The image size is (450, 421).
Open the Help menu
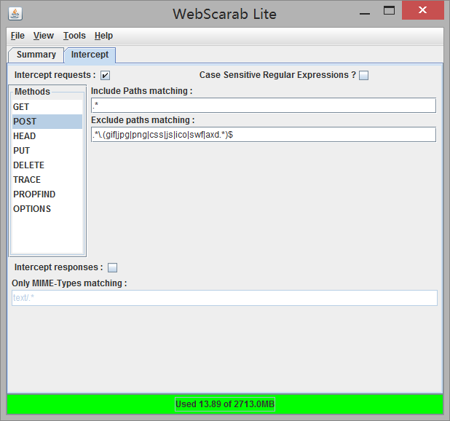(103, 36)
